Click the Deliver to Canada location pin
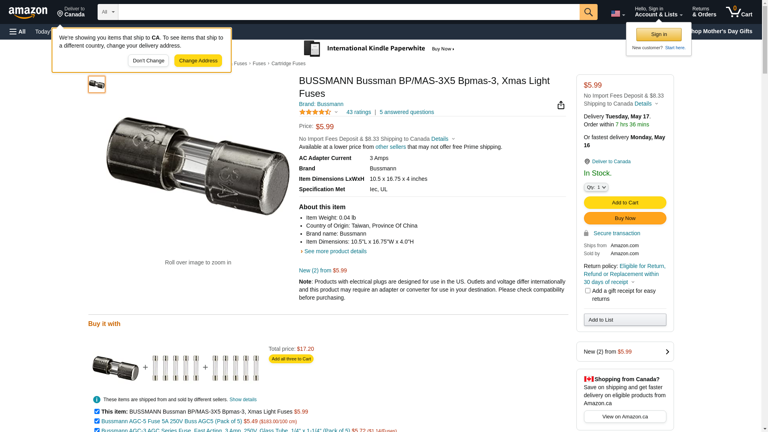This screenshot has width=768, height=432. click(587, 162)
